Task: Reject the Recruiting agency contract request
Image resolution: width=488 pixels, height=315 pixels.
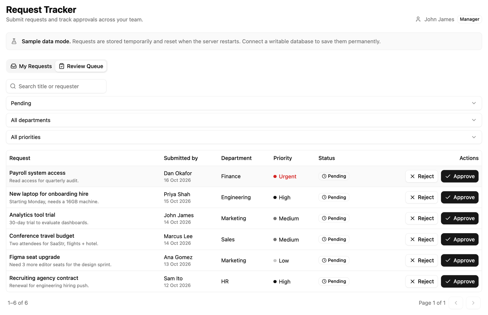Action: [422, 282]
